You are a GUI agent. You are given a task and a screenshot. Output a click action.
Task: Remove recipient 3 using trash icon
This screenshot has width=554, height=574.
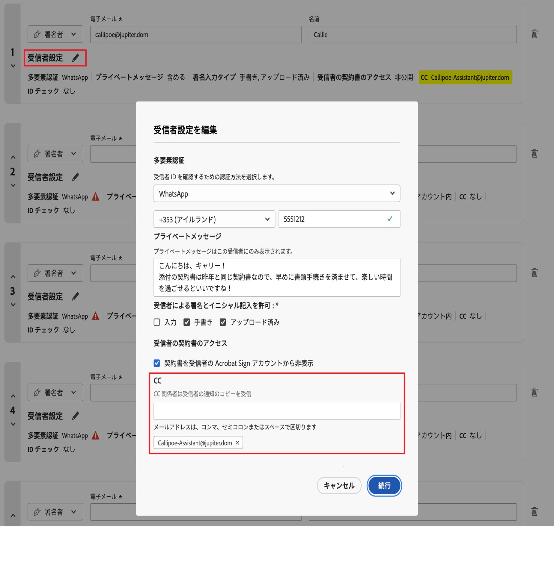point(535,272)
